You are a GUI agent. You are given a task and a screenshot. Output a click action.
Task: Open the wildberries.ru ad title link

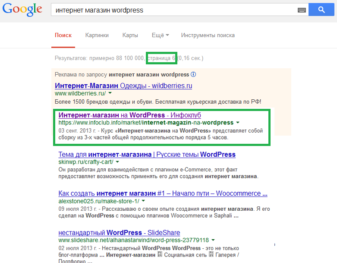(123, 86)
